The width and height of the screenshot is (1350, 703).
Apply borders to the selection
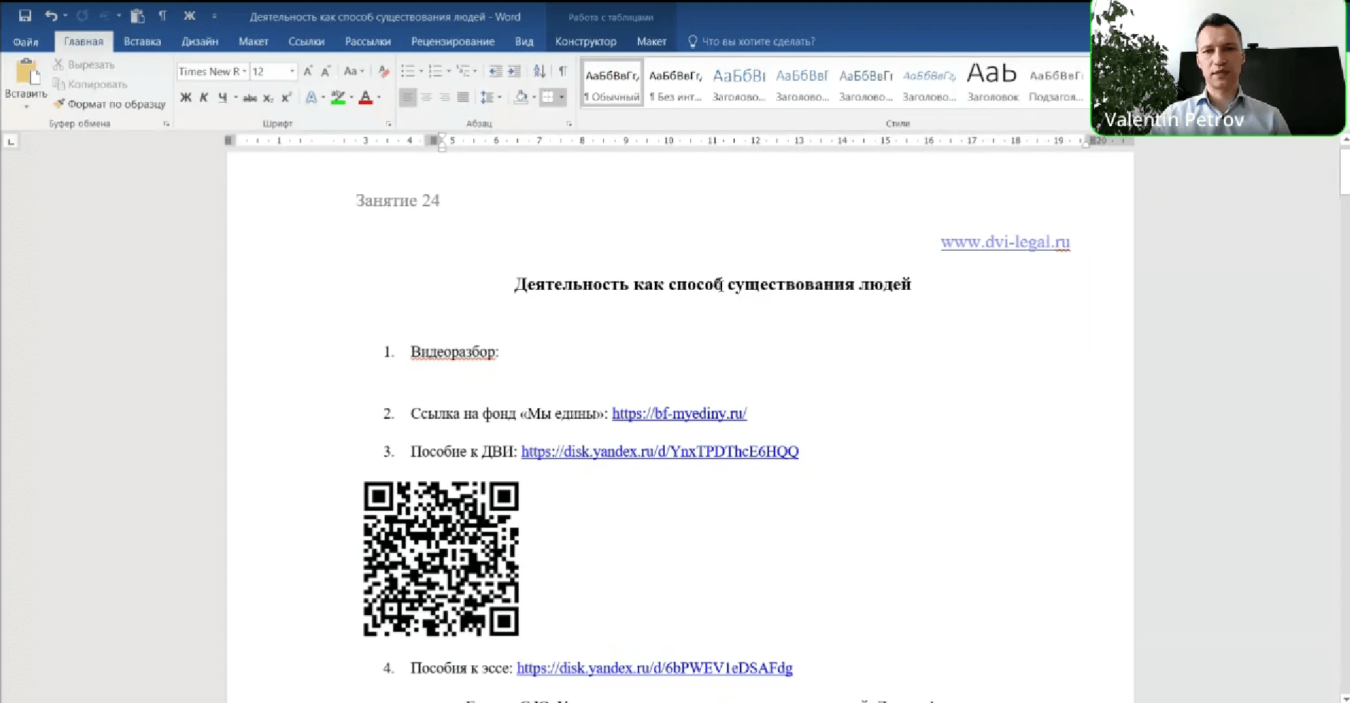click(548, 97)
